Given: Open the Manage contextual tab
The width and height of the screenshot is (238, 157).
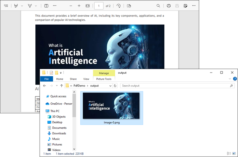Looking at the screenshot, I should point(104,73).
